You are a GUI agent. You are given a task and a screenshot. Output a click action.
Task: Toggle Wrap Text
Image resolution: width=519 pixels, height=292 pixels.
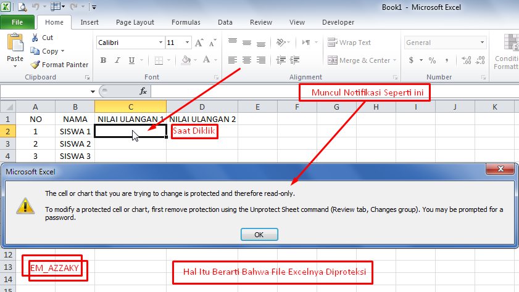(349, 43)
